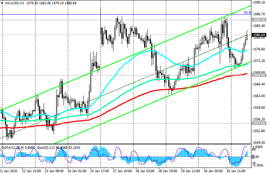Click the 1590.10 price scale value
The width and height of the screenshot is (267, 175).
[259, 2]
